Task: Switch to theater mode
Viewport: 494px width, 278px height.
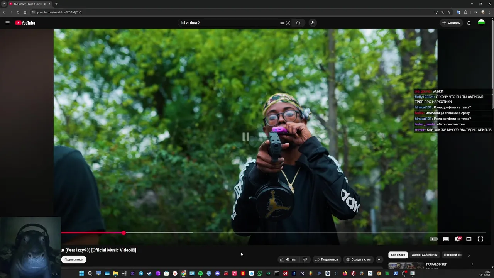Action: pyautogui.click(x=469, y=239)
